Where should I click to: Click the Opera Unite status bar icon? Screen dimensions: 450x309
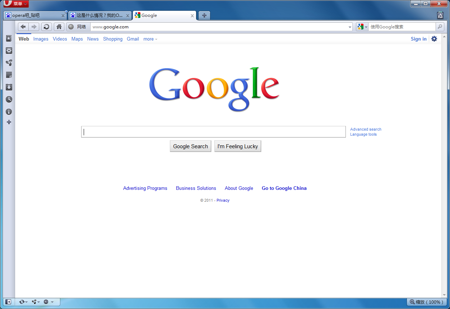click(34, 302)
